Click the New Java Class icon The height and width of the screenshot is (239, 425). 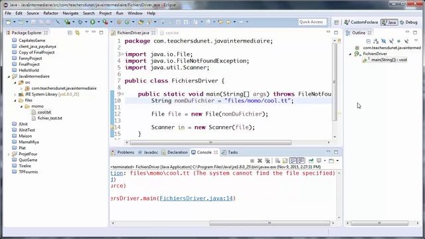(127, 22)
